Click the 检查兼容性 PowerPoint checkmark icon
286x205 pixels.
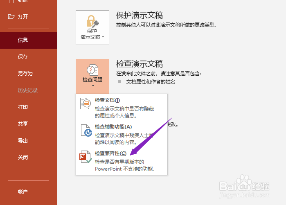point(86,157)
